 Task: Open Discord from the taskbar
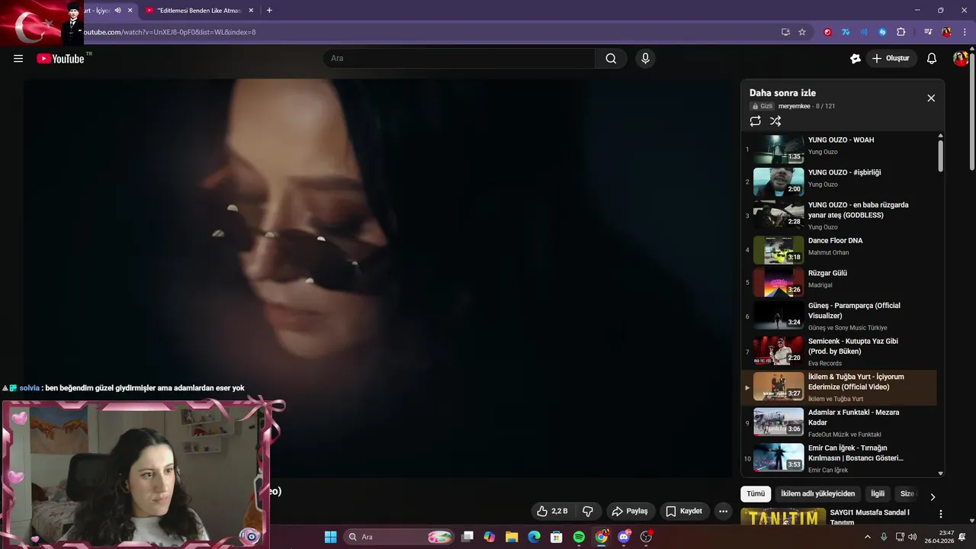click(624, 537)
